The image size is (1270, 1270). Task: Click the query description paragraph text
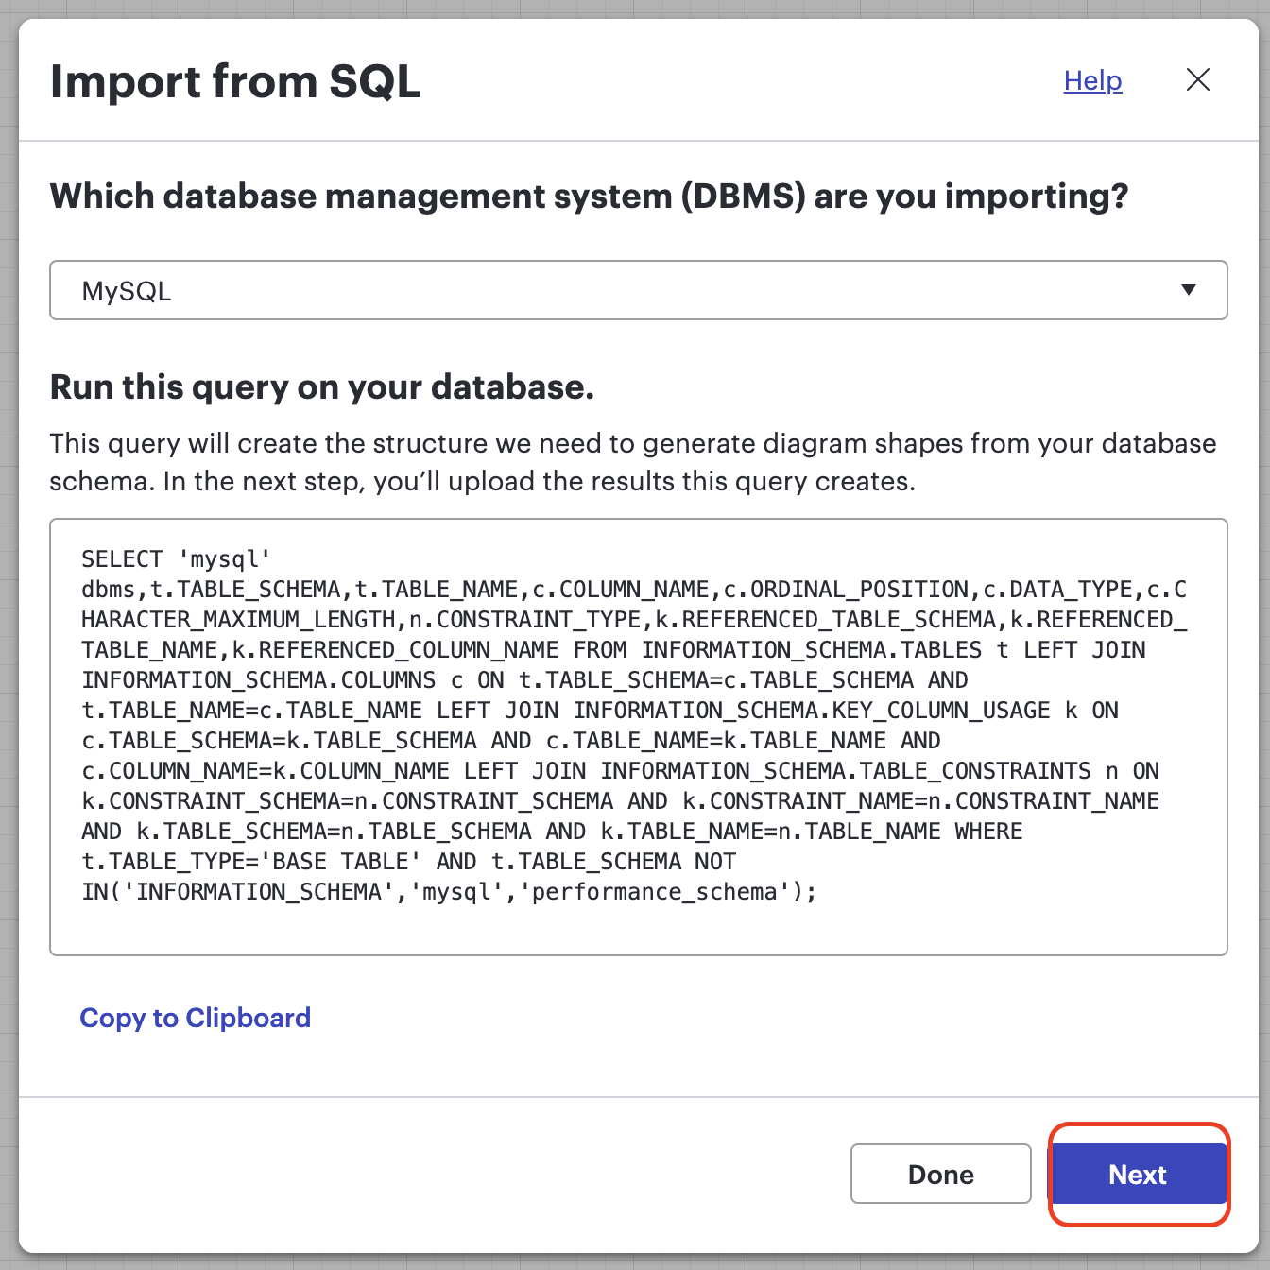click(633, 463)
